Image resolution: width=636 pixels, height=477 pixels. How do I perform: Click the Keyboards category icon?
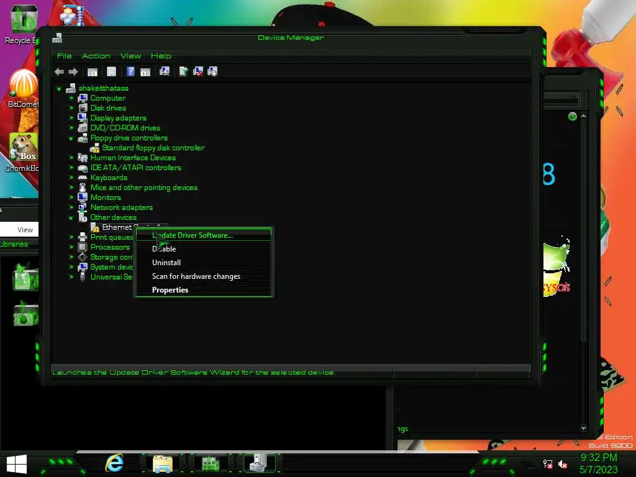pos(83,178)
